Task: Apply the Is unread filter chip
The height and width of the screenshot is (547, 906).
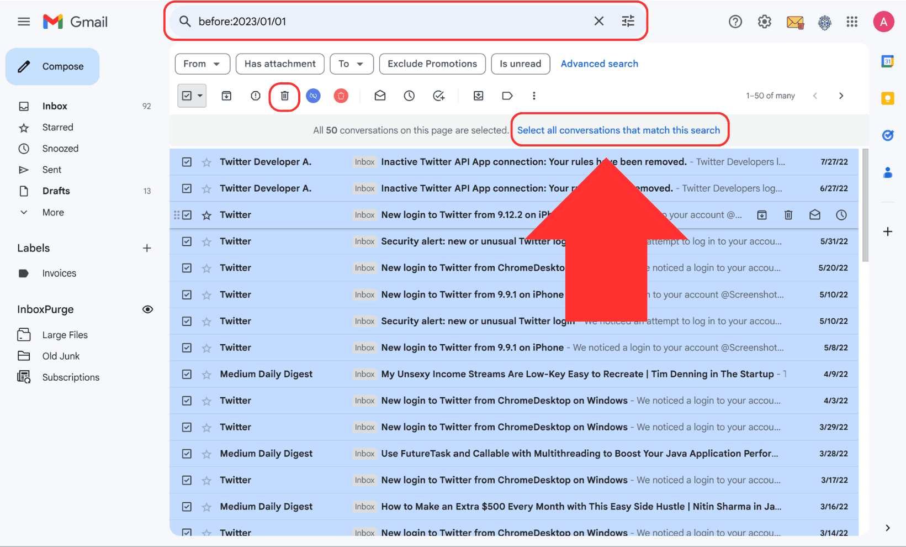Action: 520,64
